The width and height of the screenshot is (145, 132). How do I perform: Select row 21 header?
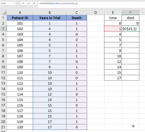pos(3,127)
